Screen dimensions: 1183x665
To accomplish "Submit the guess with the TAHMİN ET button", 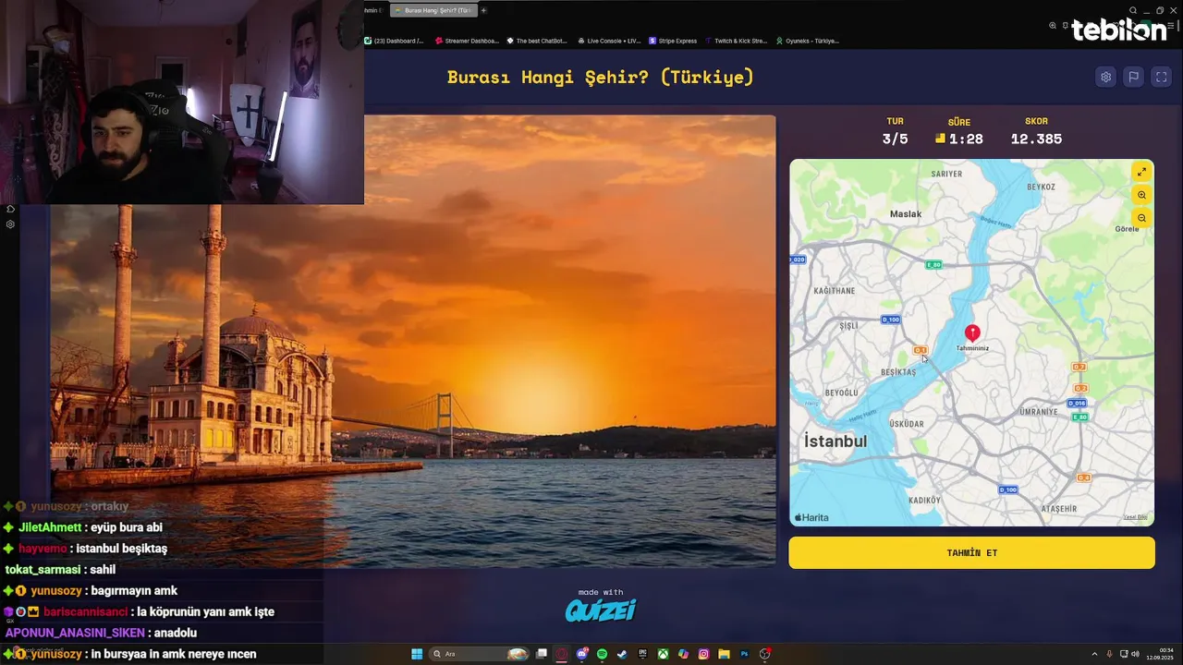I will click(x=971, y=552).
